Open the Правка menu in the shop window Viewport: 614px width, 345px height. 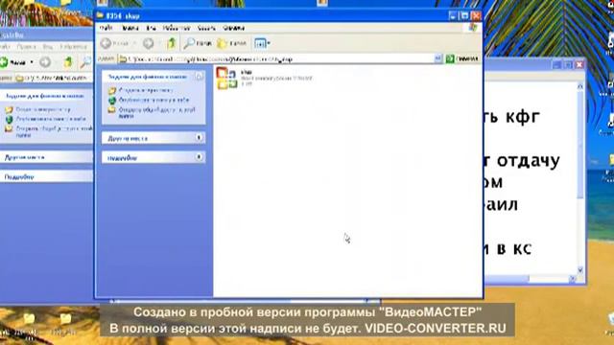(x=130, y=28)
